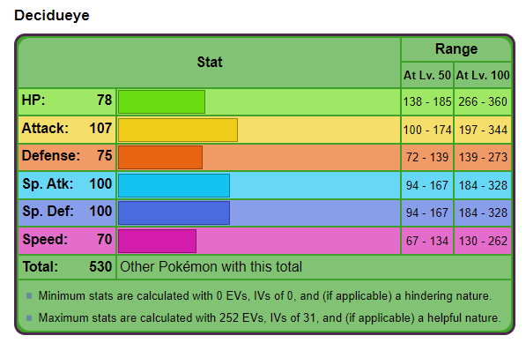Click the dark blue Sp. Def bar

point(174,213)
